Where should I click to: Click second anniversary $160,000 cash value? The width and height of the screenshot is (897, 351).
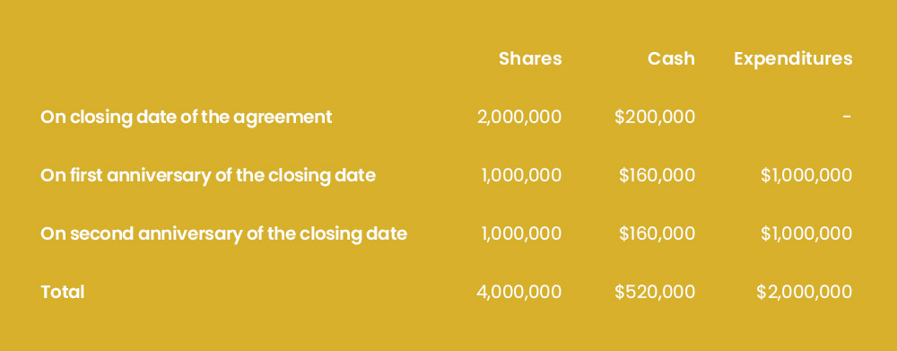coord(658,234)
